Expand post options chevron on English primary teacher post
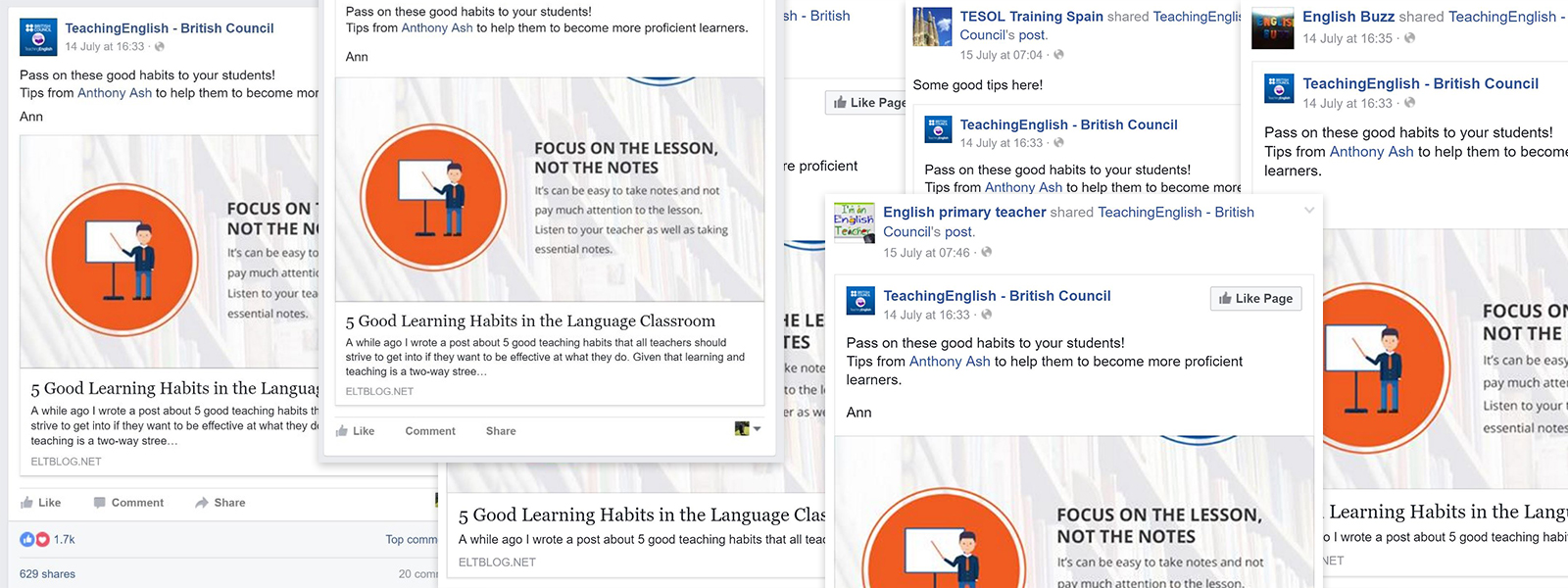Viewport: 1568px width, 588px height. tap(1308, 211)
